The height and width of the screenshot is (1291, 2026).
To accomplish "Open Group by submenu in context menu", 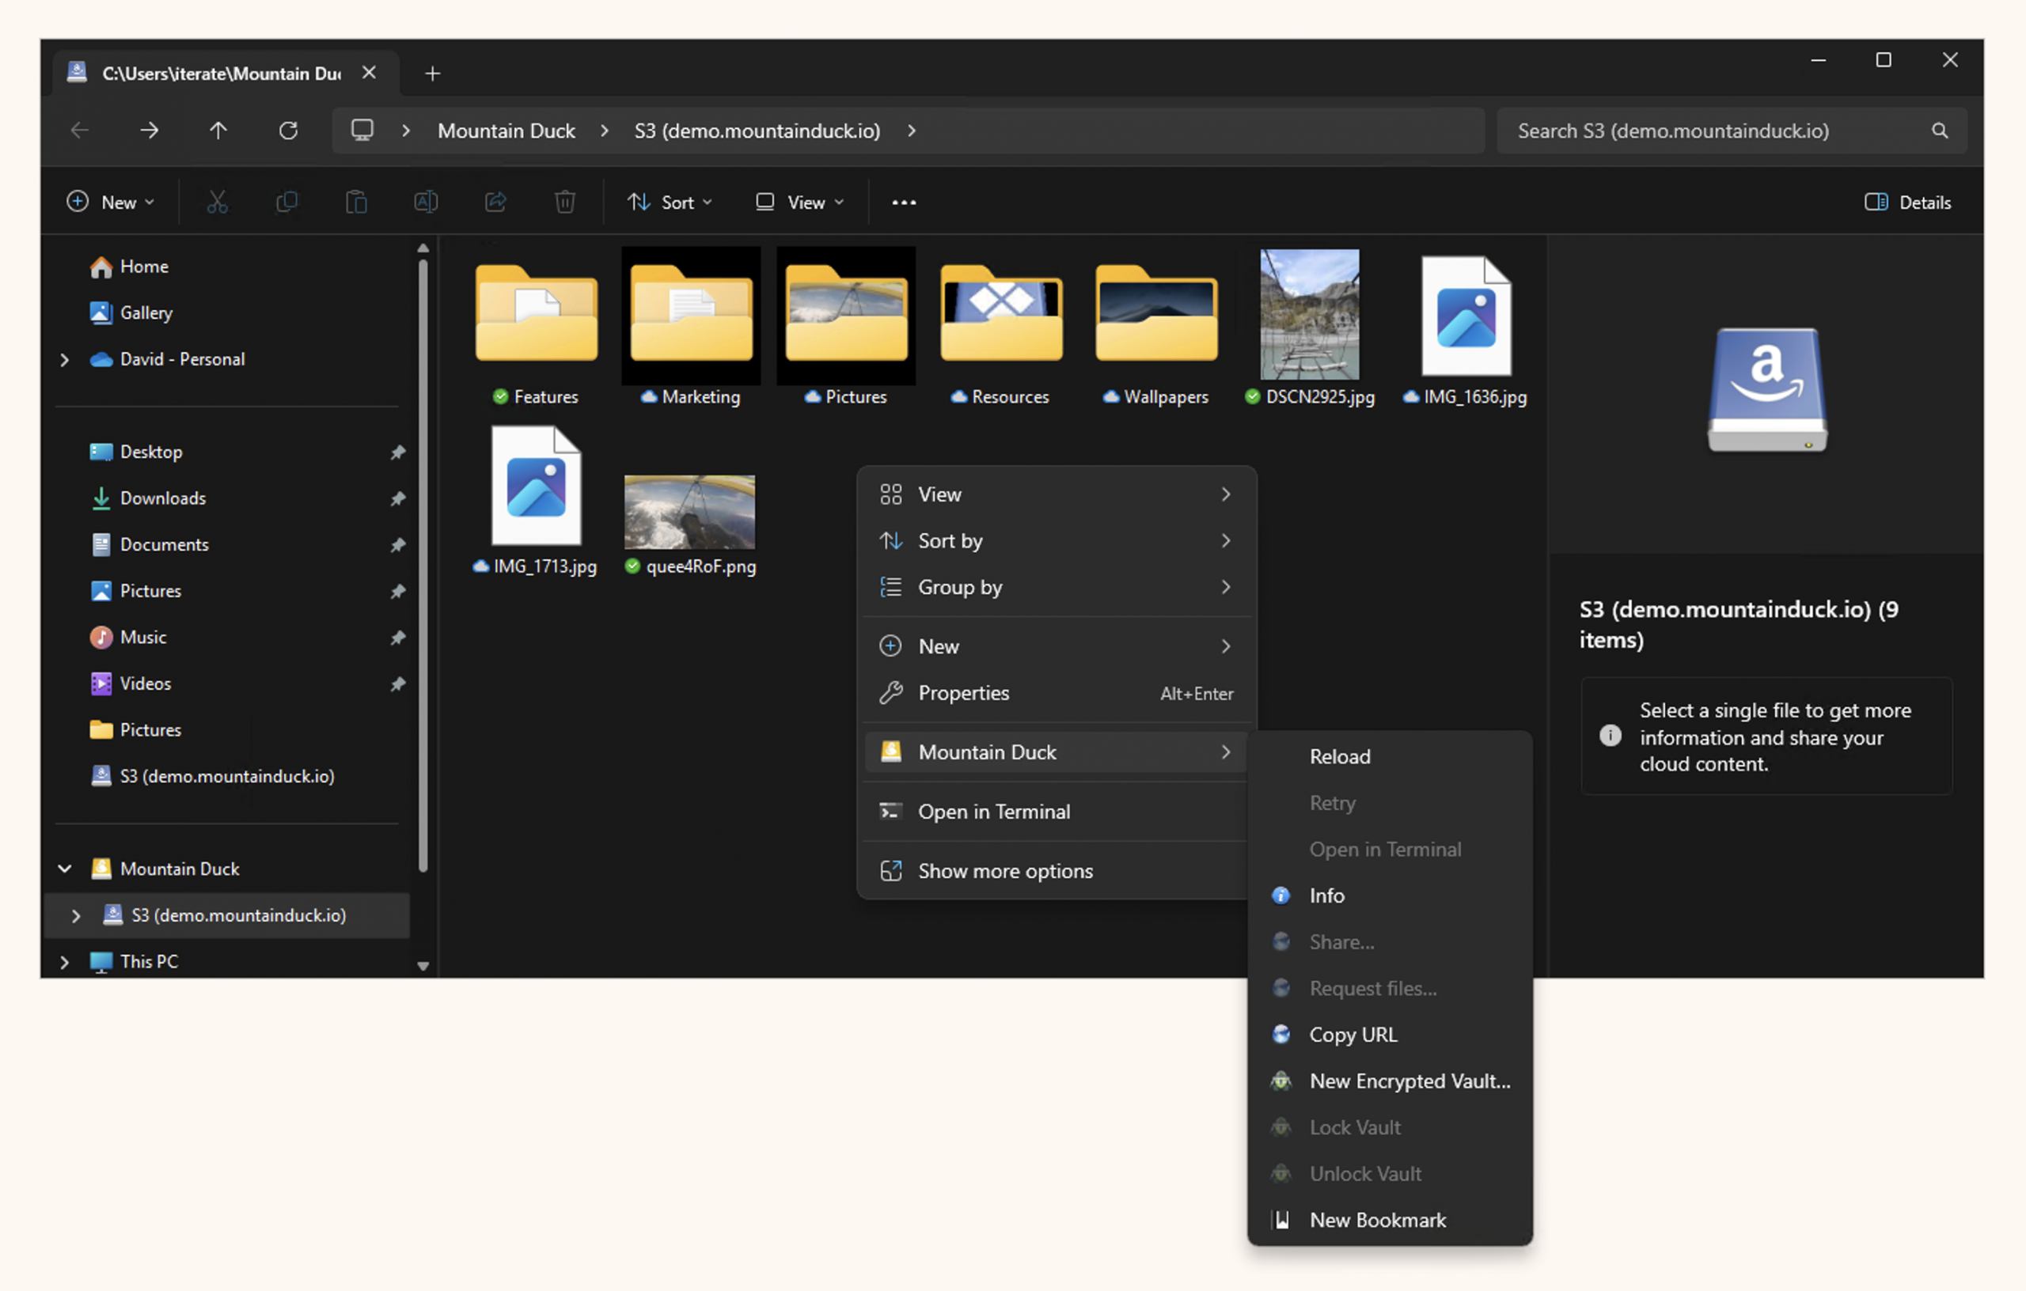I will [1057, 586].
